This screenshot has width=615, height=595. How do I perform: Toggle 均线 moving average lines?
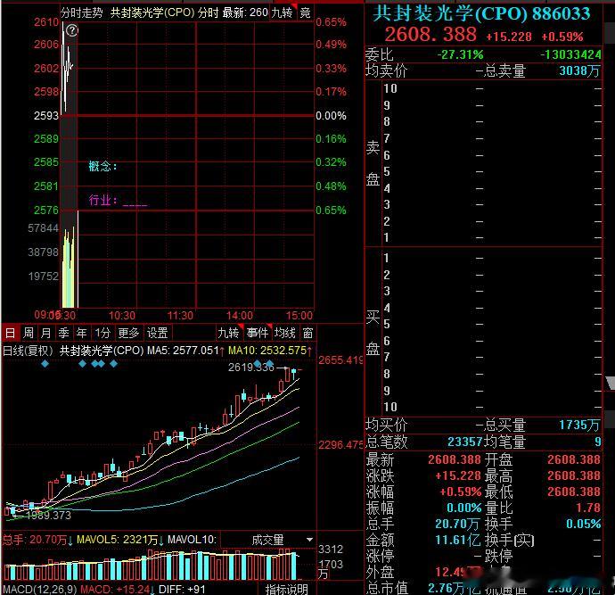coord(284,334)
